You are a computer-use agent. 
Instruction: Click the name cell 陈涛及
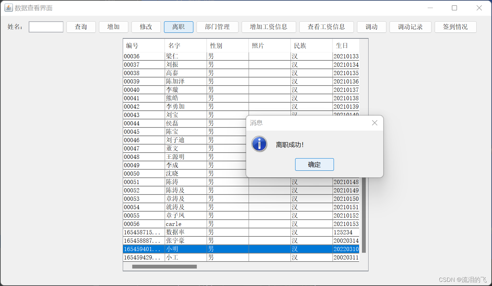point(186,190)
